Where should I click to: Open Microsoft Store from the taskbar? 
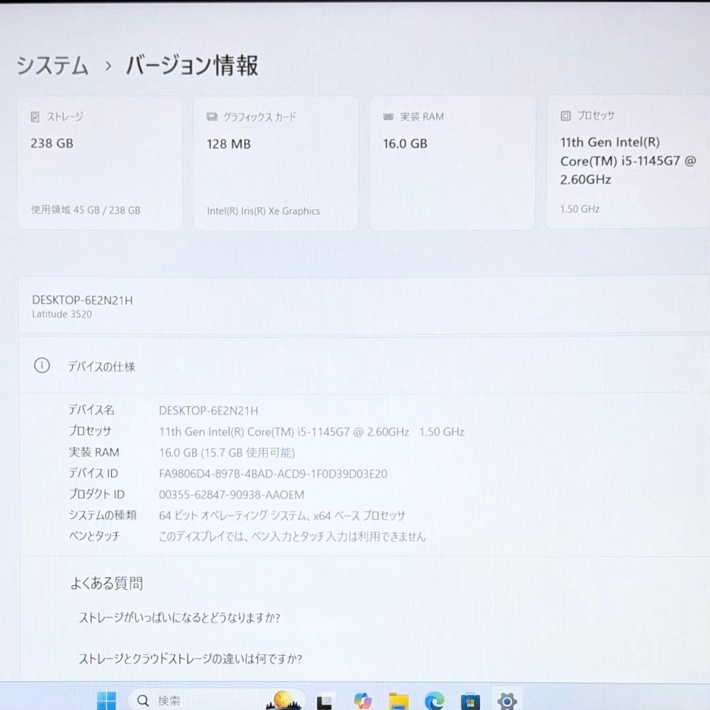(x=470, y=701)
